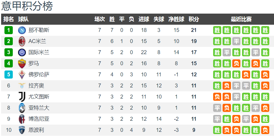Click the Empoli team crest icon
The image size is (274, 136).
coord(22,130)
